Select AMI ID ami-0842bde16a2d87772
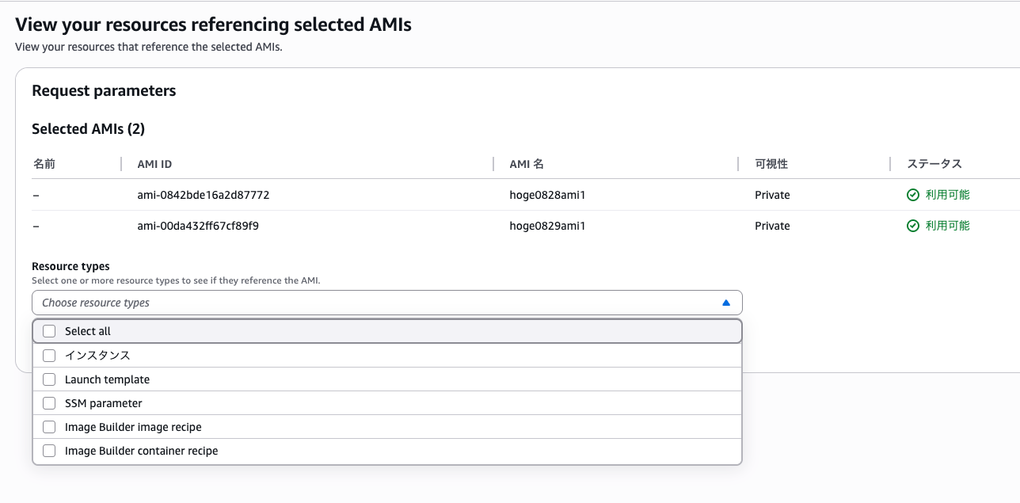 (x=204, y=195)
